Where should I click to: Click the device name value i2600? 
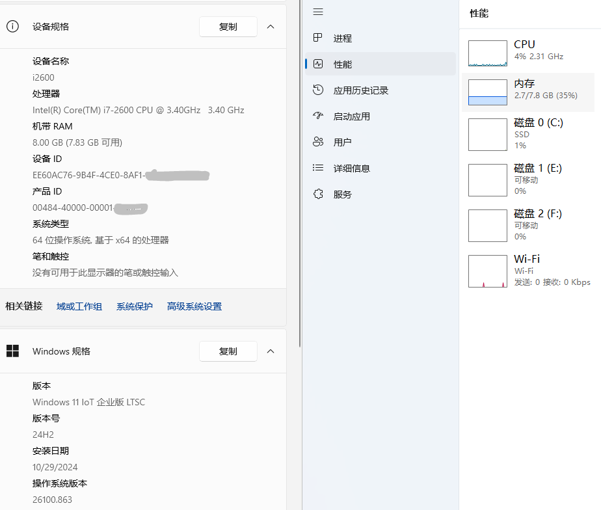pyautogui.click(x=44, y=77)
